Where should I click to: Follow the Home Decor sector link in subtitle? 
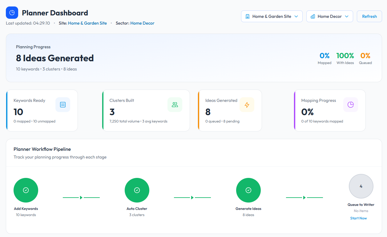[142, 23]
